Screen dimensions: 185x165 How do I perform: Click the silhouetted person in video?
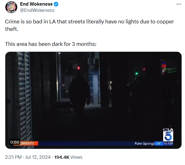[79, 92]
